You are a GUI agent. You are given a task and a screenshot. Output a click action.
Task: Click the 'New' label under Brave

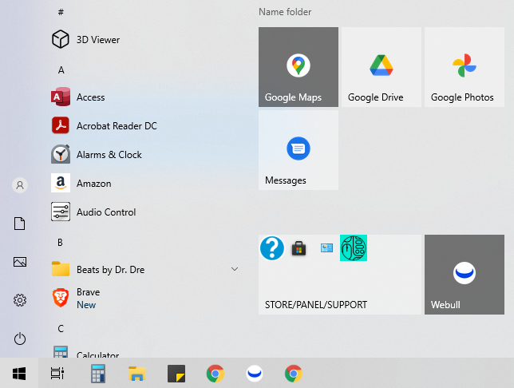click(86, 305)
